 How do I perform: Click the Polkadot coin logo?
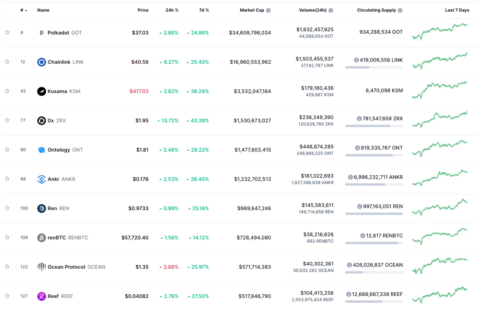click(x=42, y=33)
